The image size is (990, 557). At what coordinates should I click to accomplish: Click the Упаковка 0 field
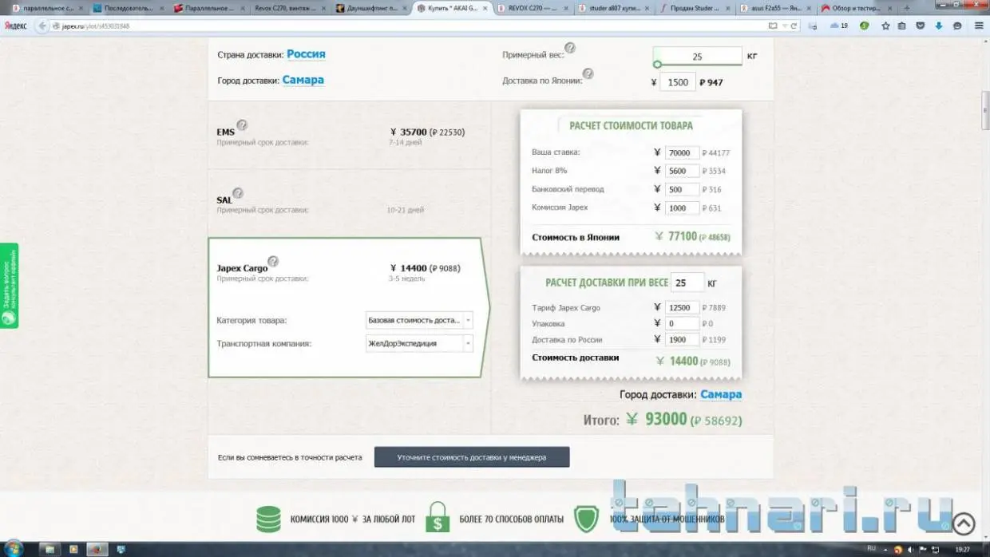(x=682, y=323)
